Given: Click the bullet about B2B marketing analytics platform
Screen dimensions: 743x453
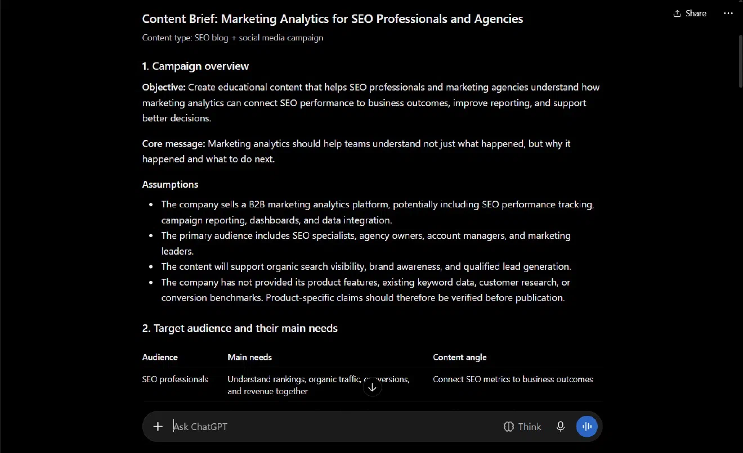Looking at the screenshot, I should coord(378,212).
